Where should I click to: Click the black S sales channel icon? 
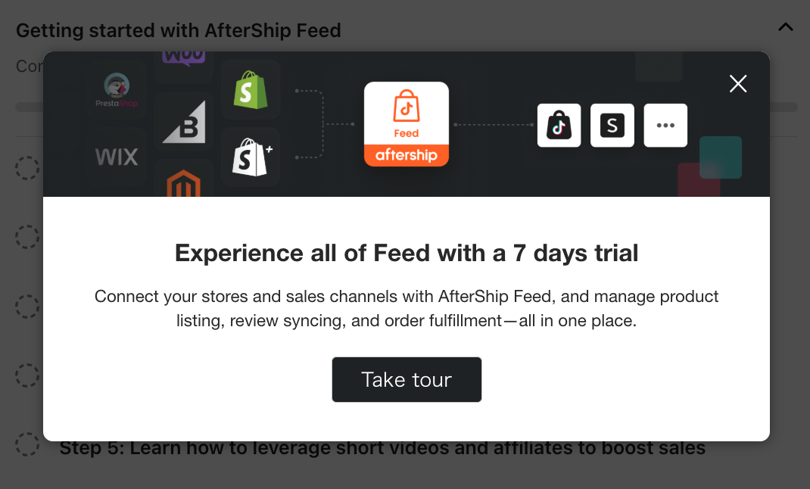(612, 126)
